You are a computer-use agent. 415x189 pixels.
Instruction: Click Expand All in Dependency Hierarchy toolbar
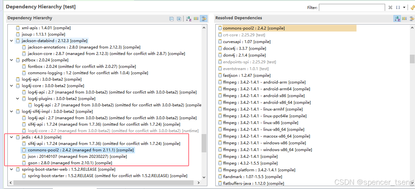pos(179,19)
